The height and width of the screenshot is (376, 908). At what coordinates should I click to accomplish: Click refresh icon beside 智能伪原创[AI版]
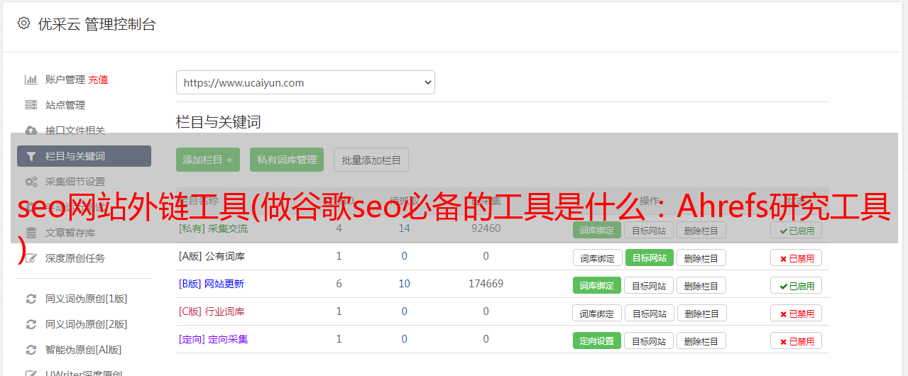click(x=31, y=350)
